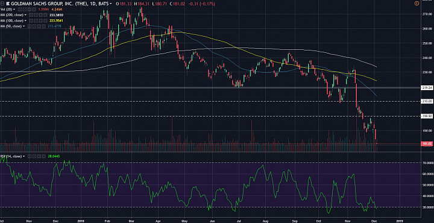
Task: Open the MA (50, close) indicator dropdown
Action: coord(24,26)
